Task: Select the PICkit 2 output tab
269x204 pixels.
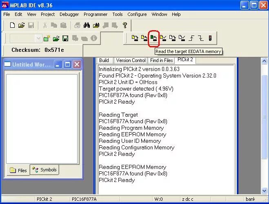Action: [x=185, y=60]
